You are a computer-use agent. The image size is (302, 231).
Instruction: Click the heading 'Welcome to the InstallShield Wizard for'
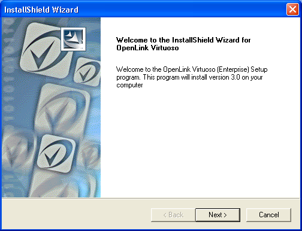(183, 40)
